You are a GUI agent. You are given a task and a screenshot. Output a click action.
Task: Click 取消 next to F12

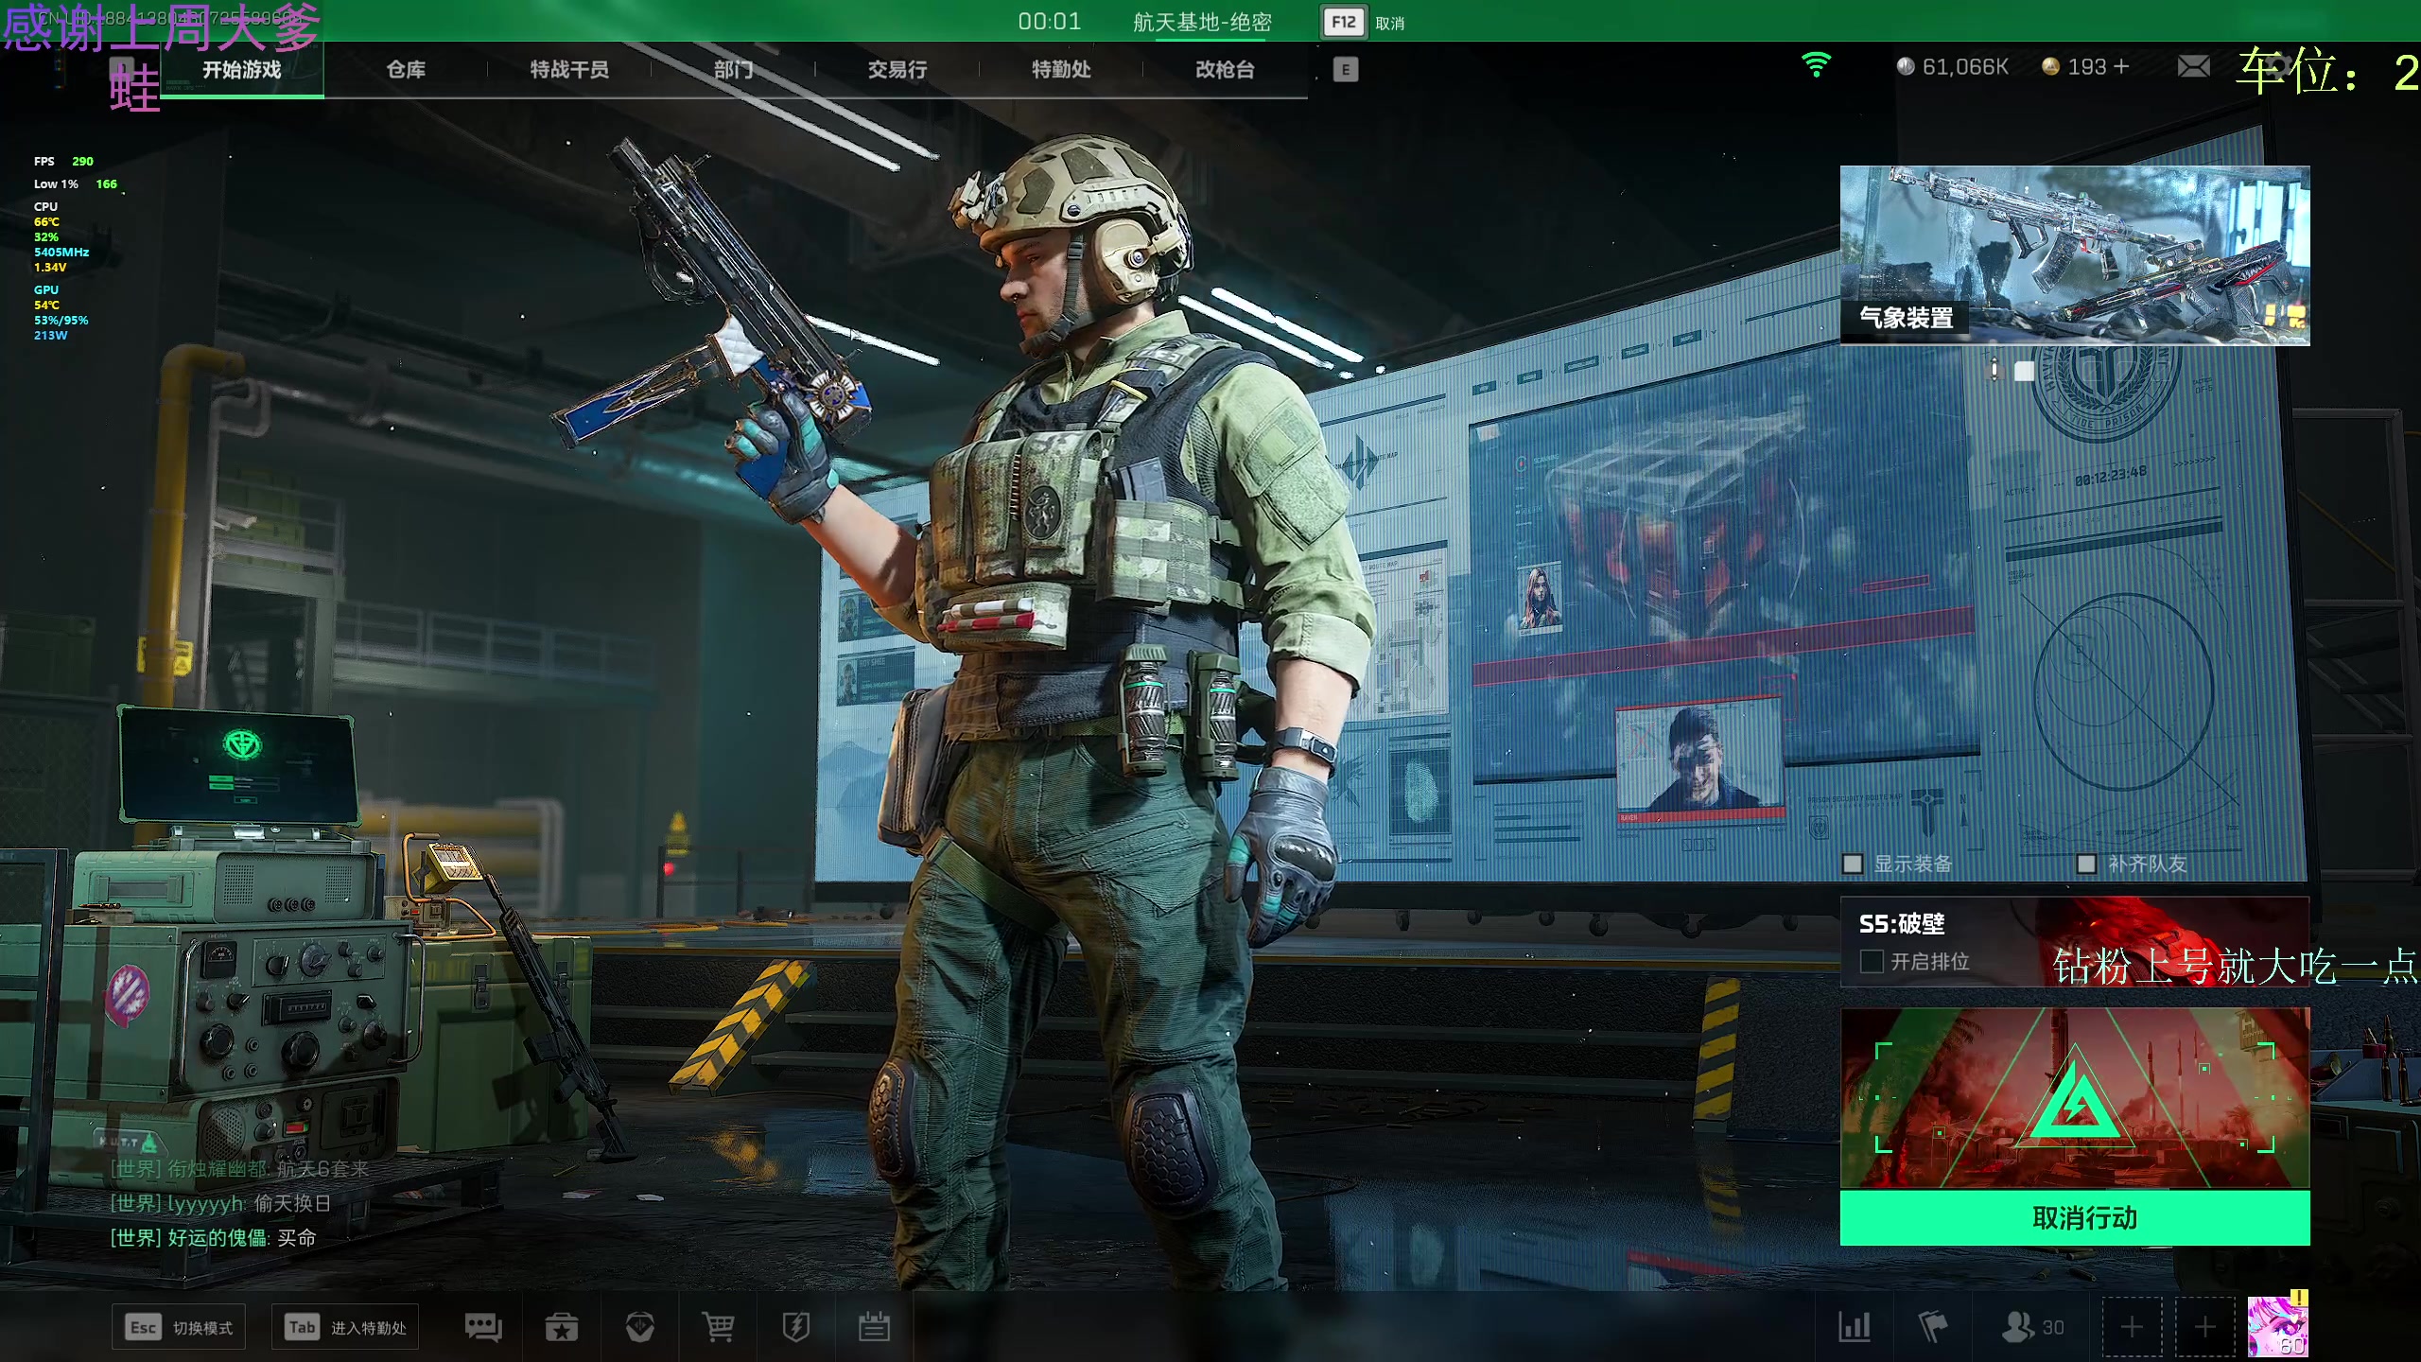pos(1389,23)
